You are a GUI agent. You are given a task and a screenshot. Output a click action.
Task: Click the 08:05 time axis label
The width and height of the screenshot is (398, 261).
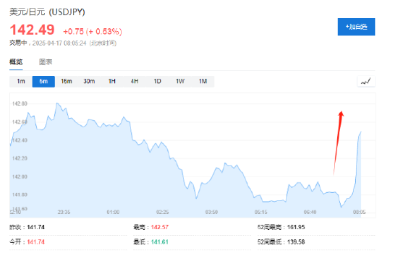359,212
